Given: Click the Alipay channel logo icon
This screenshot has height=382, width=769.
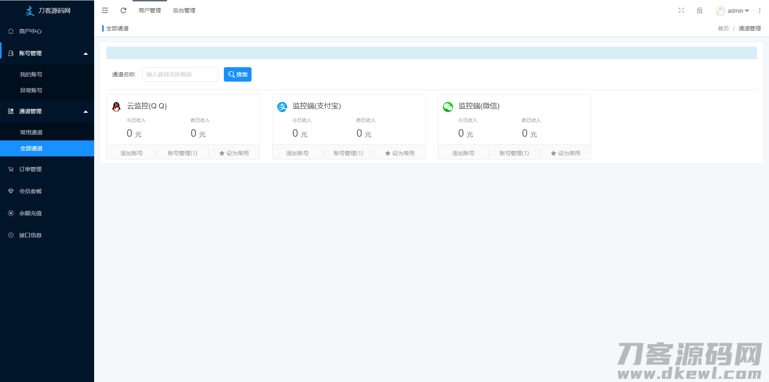Looking at the screenshot, I should click(x=282, y=107).
